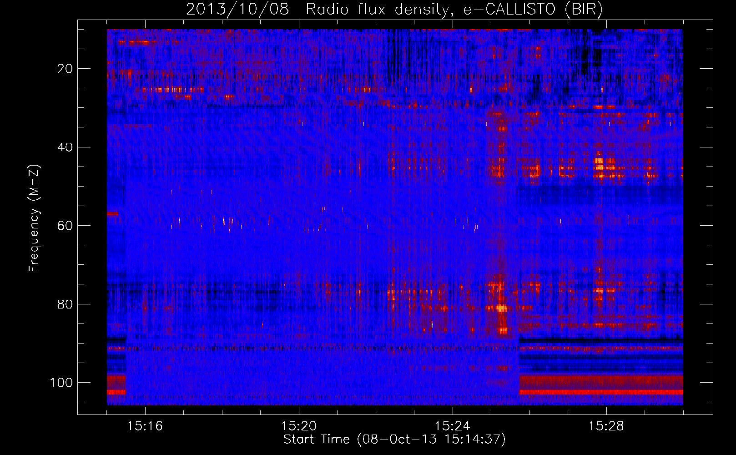
Task: Click the "60" frequency tick label
Action: 65,226
